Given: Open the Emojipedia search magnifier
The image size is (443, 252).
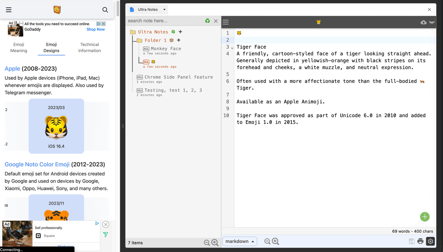Looking at the screenshot, I should (105, 10).
